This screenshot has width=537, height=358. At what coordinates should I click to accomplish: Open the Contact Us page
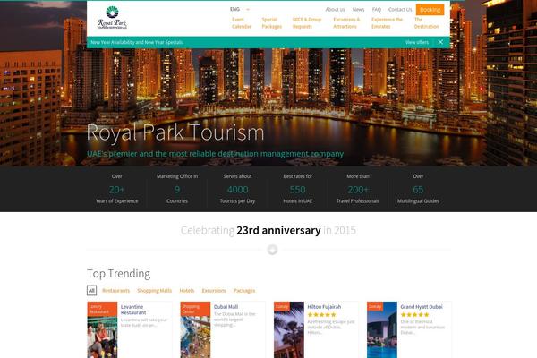point(400,9)
